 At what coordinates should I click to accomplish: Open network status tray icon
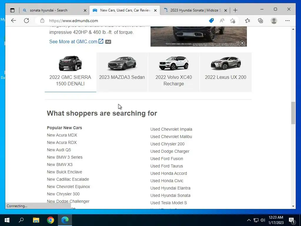tap(256, 220)
